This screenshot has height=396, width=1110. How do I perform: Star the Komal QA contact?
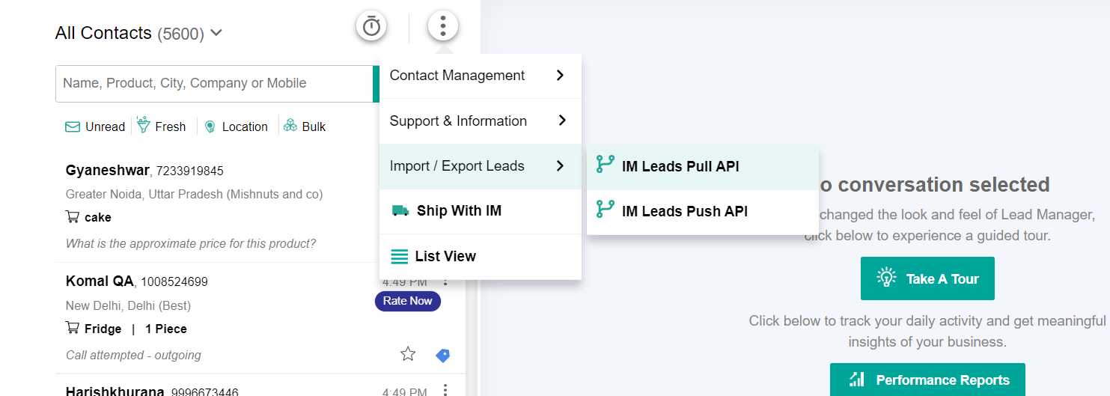point(408,354)
